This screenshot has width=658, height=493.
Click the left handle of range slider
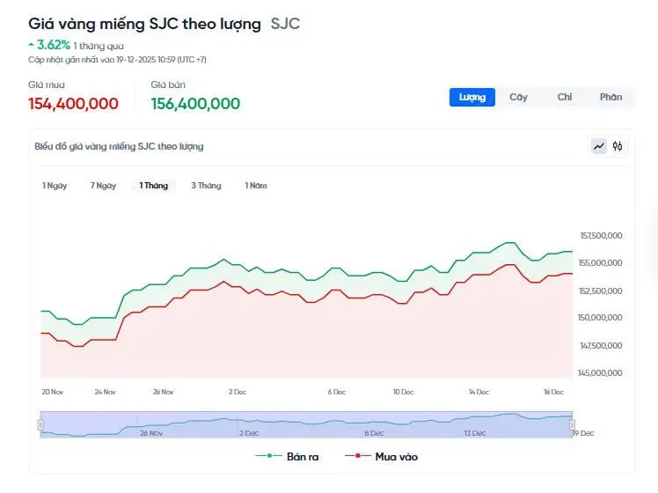pyautogui.click(x=40, y=424)
